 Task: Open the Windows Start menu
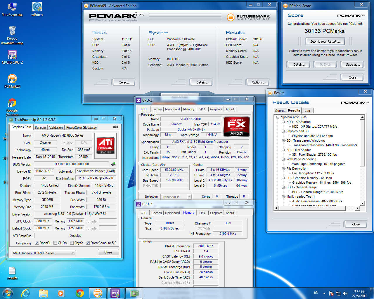pyautogui.click(x=8, y=293)
